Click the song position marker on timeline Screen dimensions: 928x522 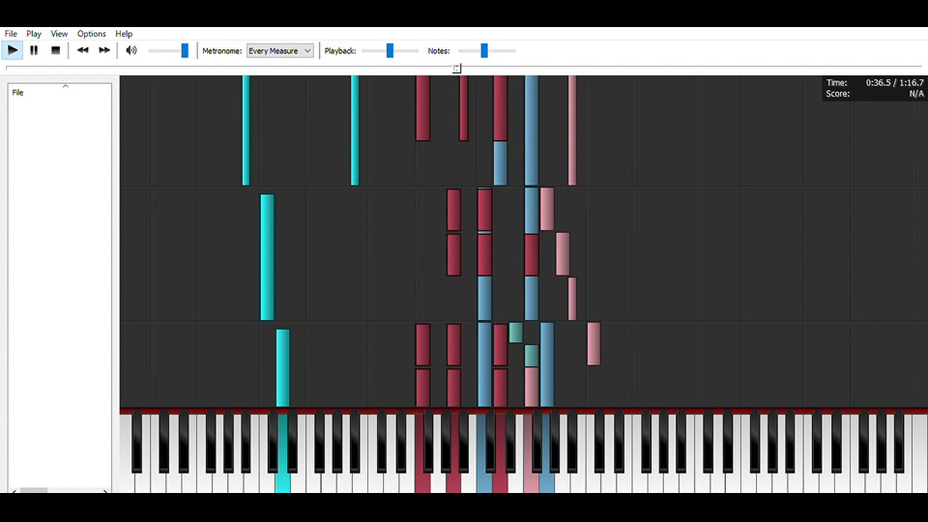(x=457, y=69)
